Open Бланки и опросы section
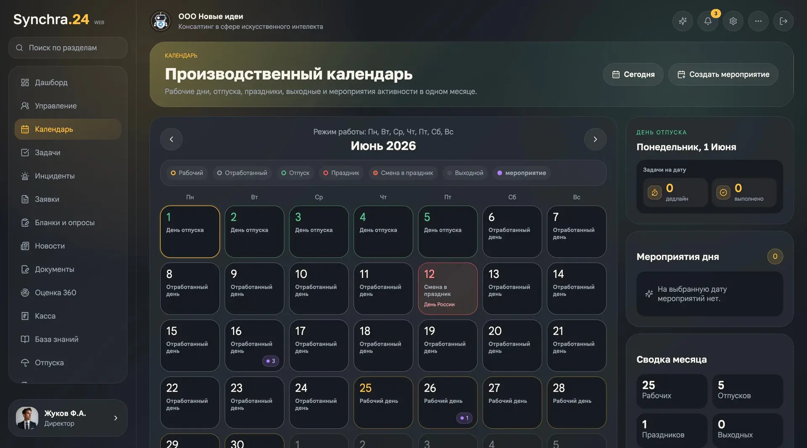Viewport: 807px width, 448px height. point(68,223)
